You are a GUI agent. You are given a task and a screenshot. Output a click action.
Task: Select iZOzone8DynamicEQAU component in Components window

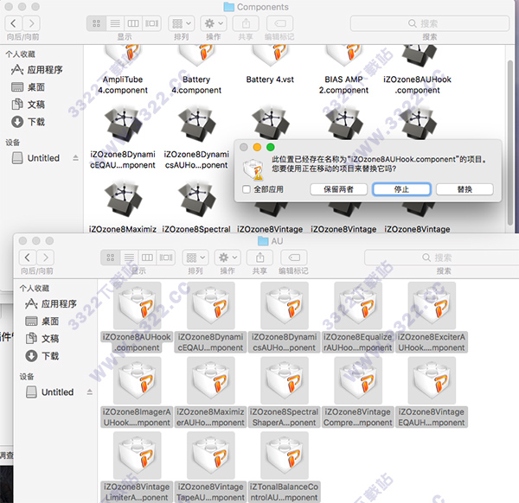(x=123, y=138)
